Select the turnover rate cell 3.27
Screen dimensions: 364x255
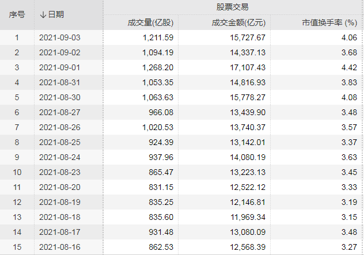coord(350,247)
